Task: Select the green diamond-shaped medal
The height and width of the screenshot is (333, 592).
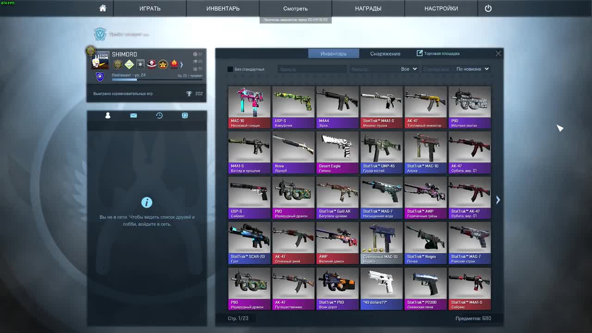Action: pyautogui.click(x=129, y=64)
